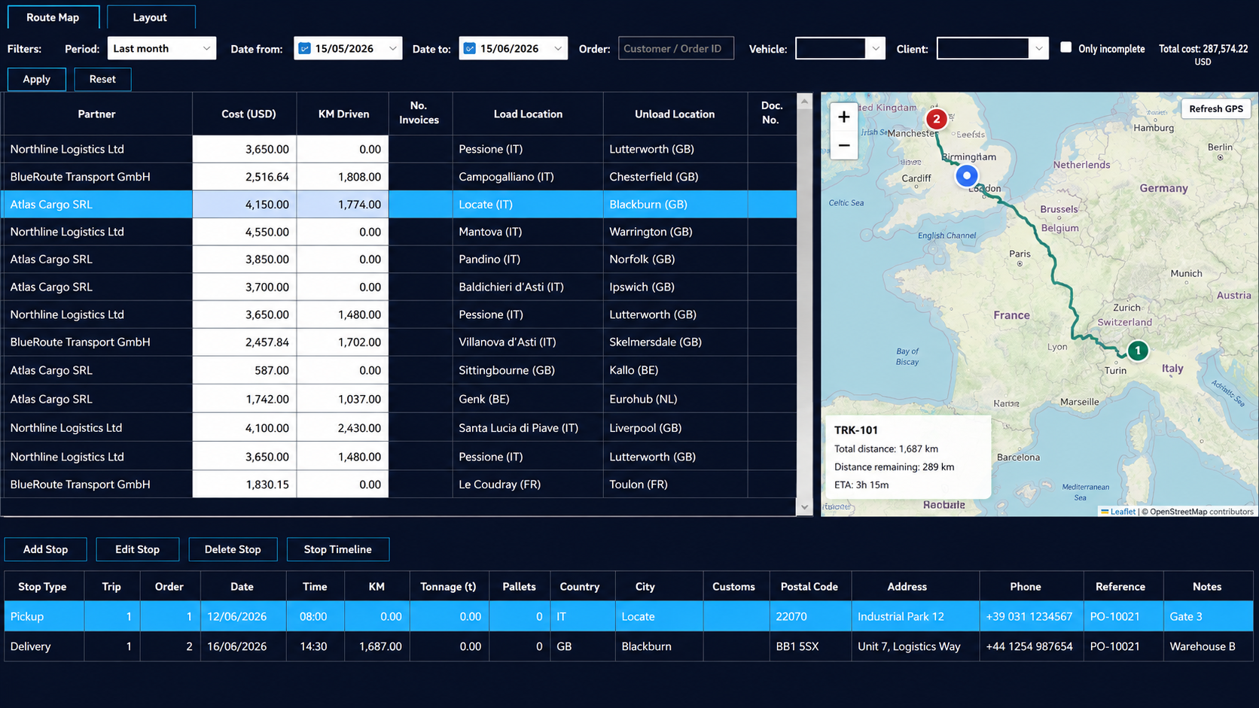Zoom out on the map
This screenshot has width=1259, height=708.
coord(843,145)
